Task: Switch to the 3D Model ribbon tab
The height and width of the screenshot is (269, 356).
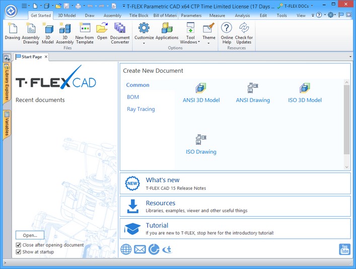Action: pos(67,16)
